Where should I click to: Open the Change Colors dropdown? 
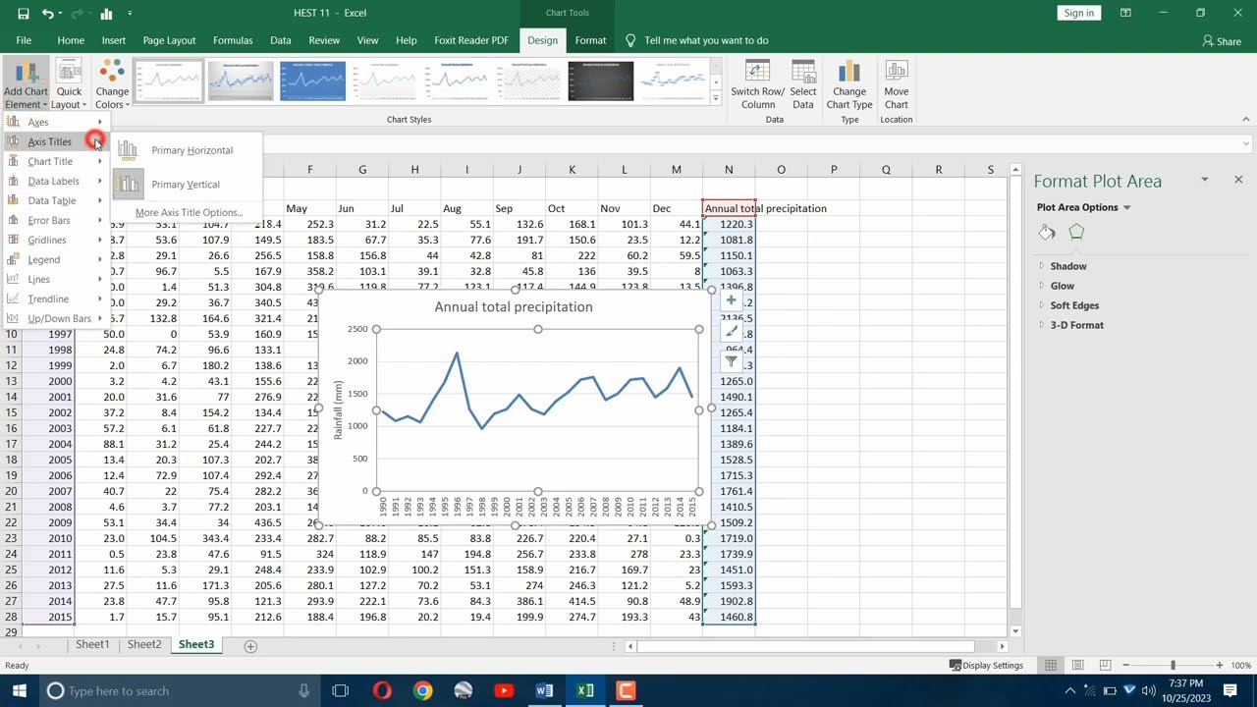tap(112, 84)
